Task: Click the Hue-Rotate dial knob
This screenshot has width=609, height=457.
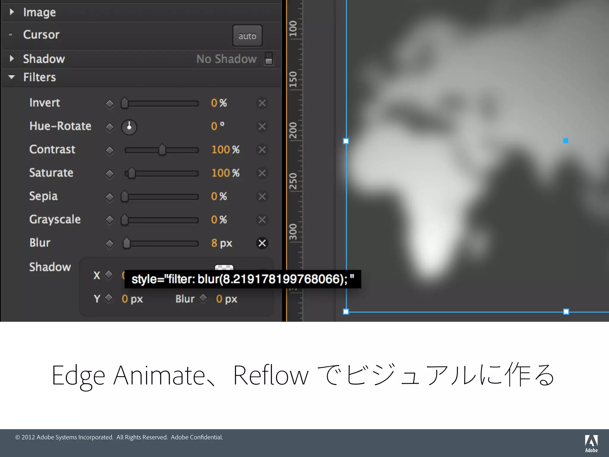Action: tap(129, 127)
